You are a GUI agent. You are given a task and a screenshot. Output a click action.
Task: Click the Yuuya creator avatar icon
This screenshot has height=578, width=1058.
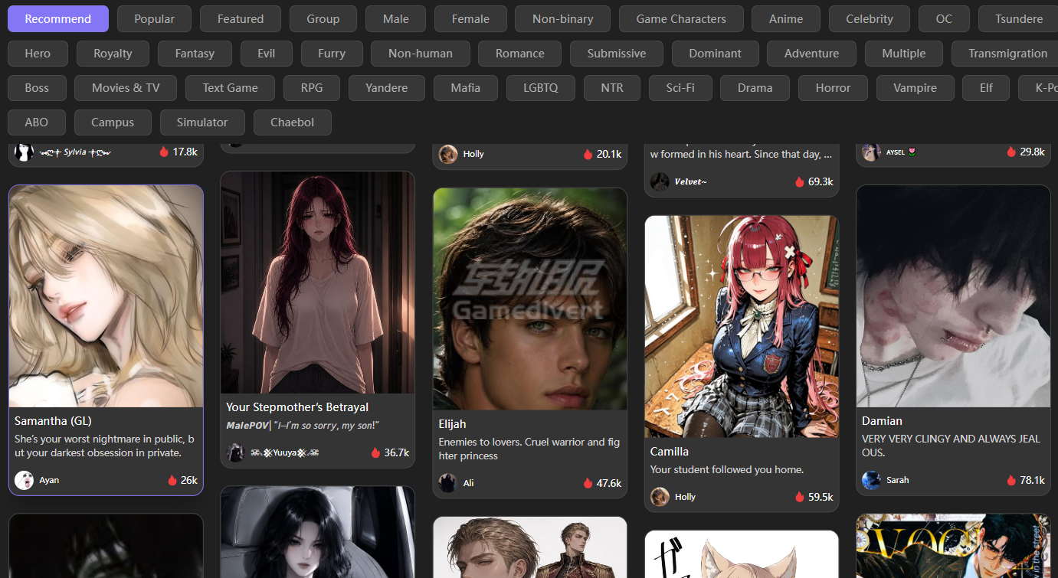pyautogui.click(x=236, y=452)
